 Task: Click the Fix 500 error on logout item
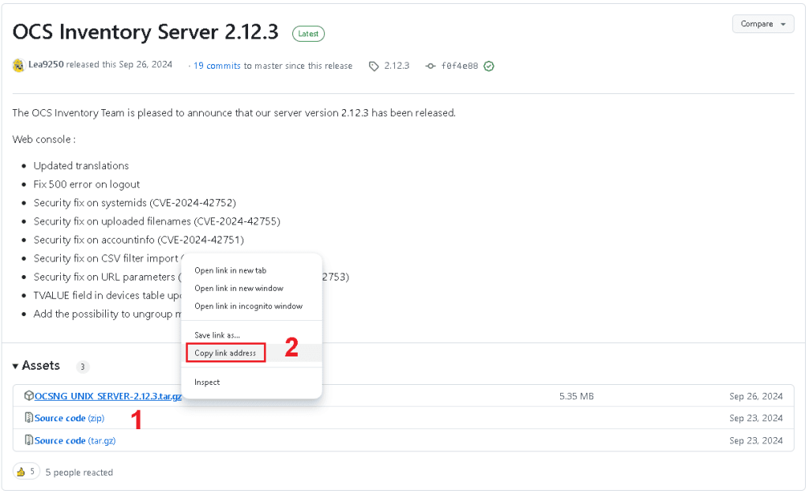point(87,184)
